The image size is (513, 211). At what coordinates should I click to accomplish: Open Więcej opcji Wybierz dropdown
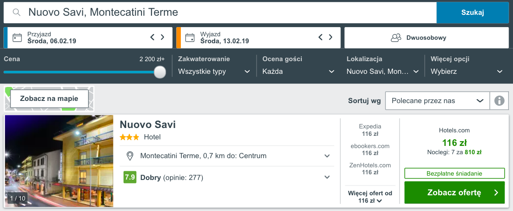[x=467, y=71]
